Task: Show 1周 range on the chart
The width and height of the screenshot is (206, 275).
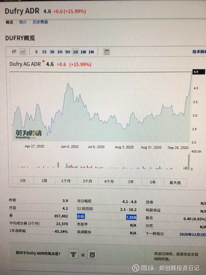Action: [x=44, y=181]
